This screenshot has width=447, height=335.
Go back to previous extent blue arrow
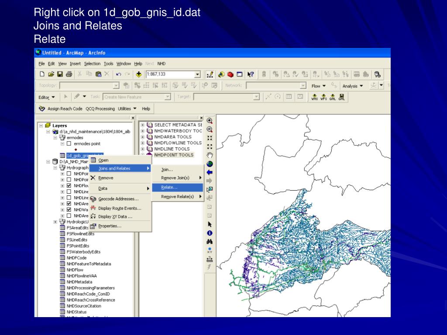210,172
